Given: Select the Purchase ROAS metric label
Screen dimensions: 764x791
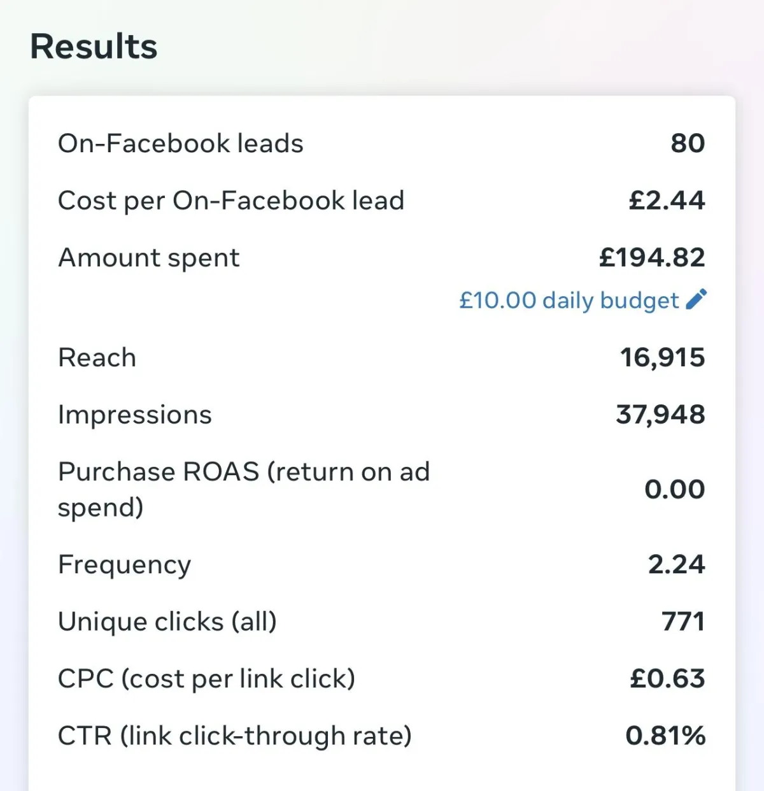Looking at the screenshot, I should (244, 489).
